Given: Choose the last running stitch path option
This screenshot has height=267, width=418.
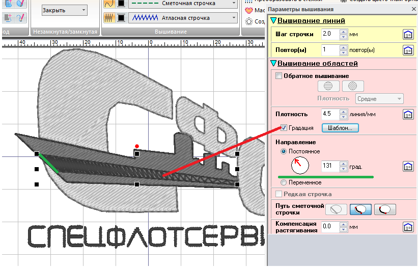Looking at the screenshot, I should point(385,209).
